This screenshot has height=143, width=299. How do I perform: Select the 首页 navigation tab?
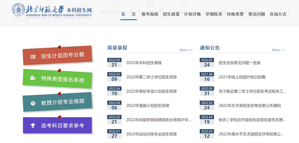point(128,14)
